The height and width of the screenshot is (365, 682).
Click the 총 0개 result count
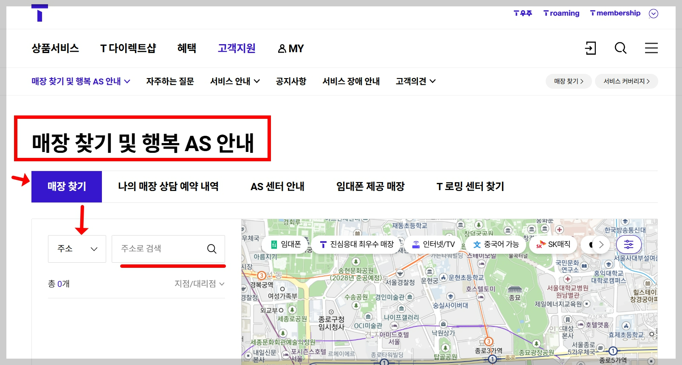(x=59, y=284)
